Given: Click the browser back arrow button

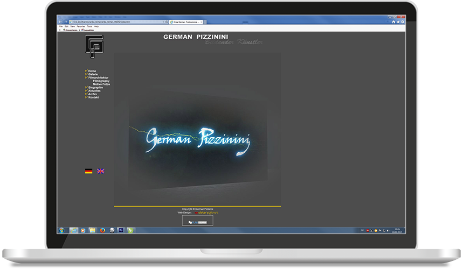Looking at the screenshot, I should pos(61,22).
